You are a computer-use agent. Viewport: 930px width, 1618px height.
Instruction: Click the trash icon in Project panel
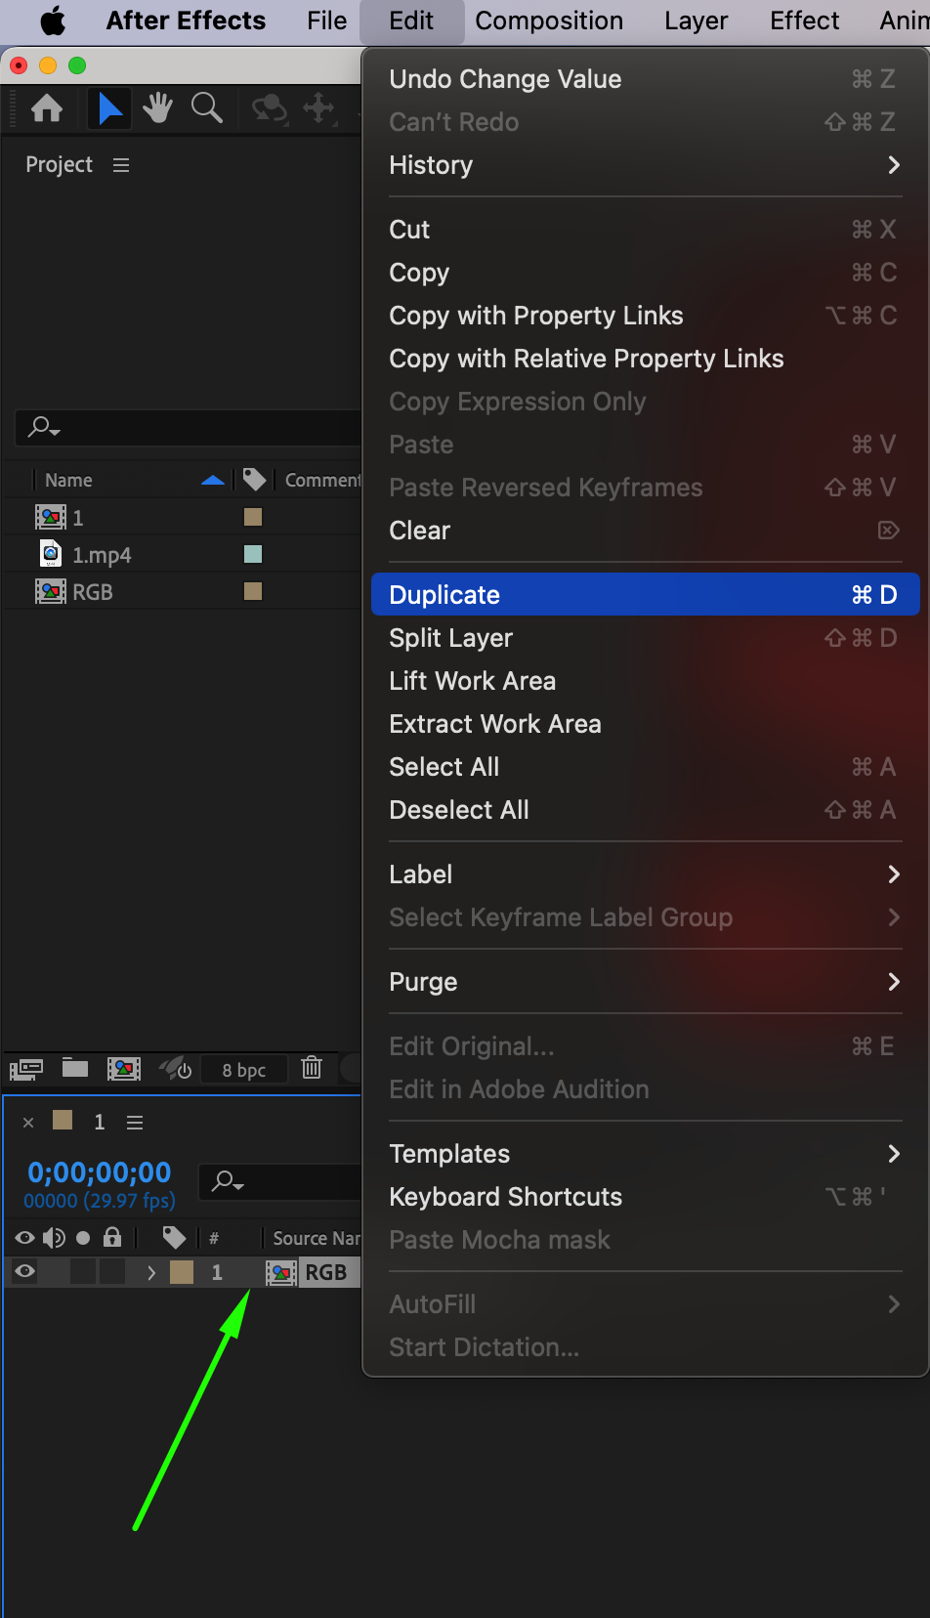(x=312, y=1068)
